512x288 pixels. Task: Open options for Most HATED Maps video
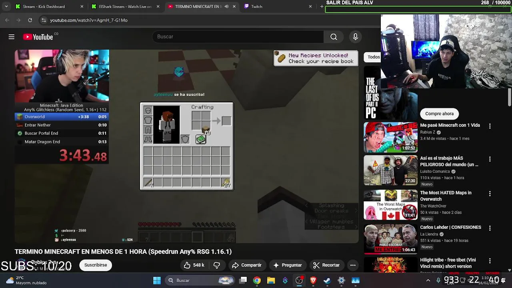tap(490, 194)
